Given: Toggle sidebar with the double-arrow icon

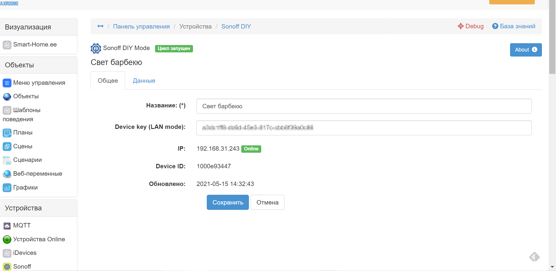Looking at the screenshot, I should tap(100, 26).
